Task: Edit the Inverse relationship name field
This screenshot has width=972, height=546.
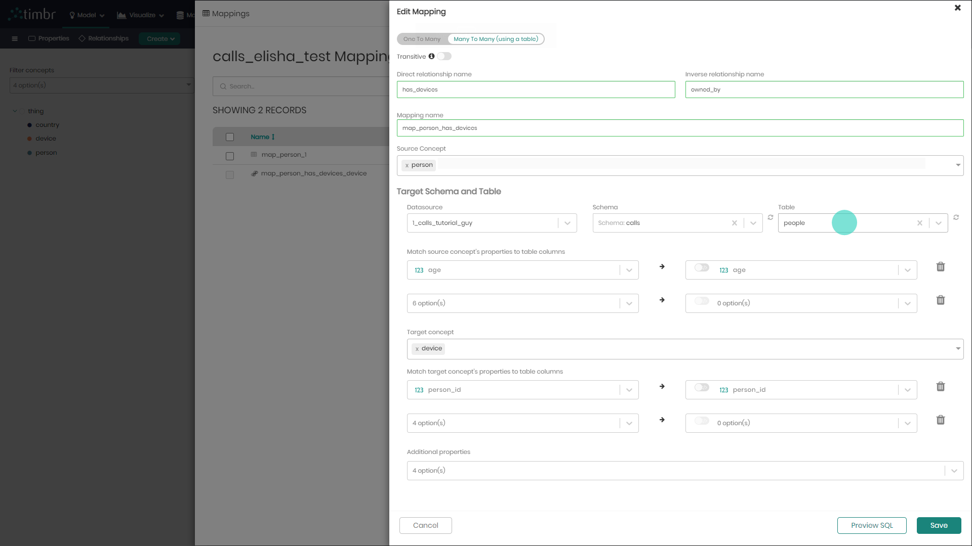Action: pyautogui.click(x=824, y=89)
